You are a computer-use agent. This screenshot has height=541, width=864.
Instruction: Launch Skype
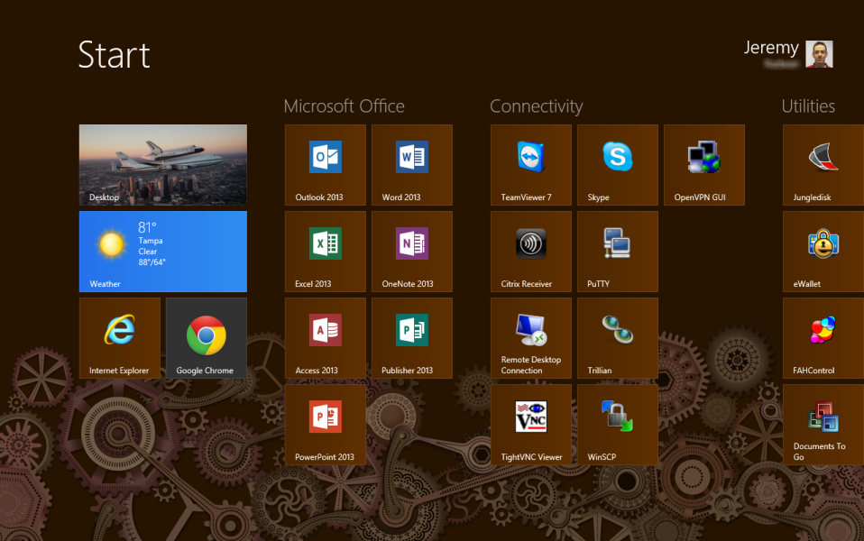(x=617, y=165)
